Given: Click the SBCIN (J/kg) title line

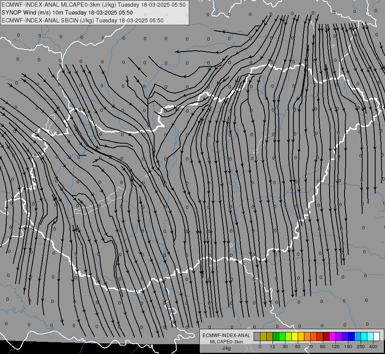Looking at the screenshot, I should click(x=83, y=20).
